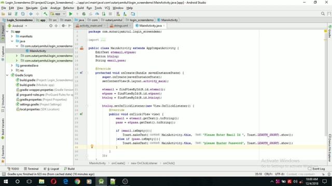Click the Search Everywhere magnifier icon
The width and height of the screenshot is (332, 186).
point(323,14)
